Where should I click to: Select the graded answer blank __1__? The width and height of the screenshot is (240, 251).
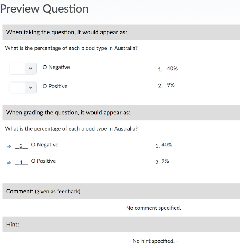tap(20, 162)
